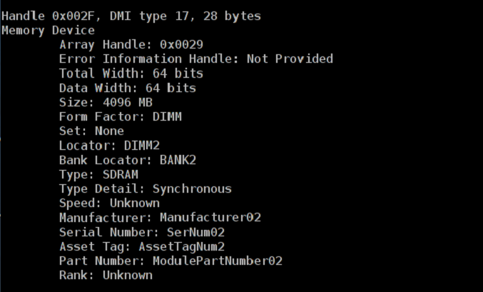Screen dimensions: 483x292
Task: Click the Set: None line
Action: pyautogui.click(x=91, y=131)
